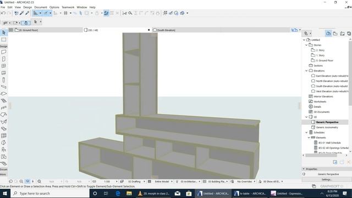Image resolution: width=352 pixels, height=198 pixels.
Task: Open Layout Book icon in Navigator
Action: tap(342, 34)
